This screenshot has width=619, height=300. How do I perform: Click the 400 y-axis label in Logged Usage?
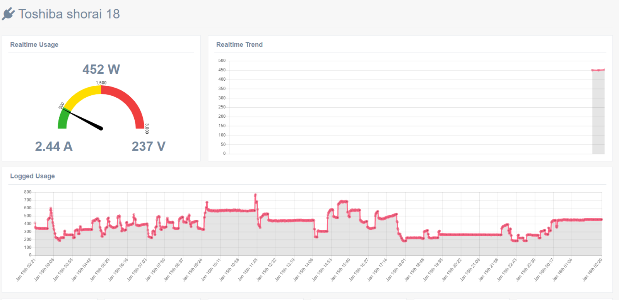[28, 224]
